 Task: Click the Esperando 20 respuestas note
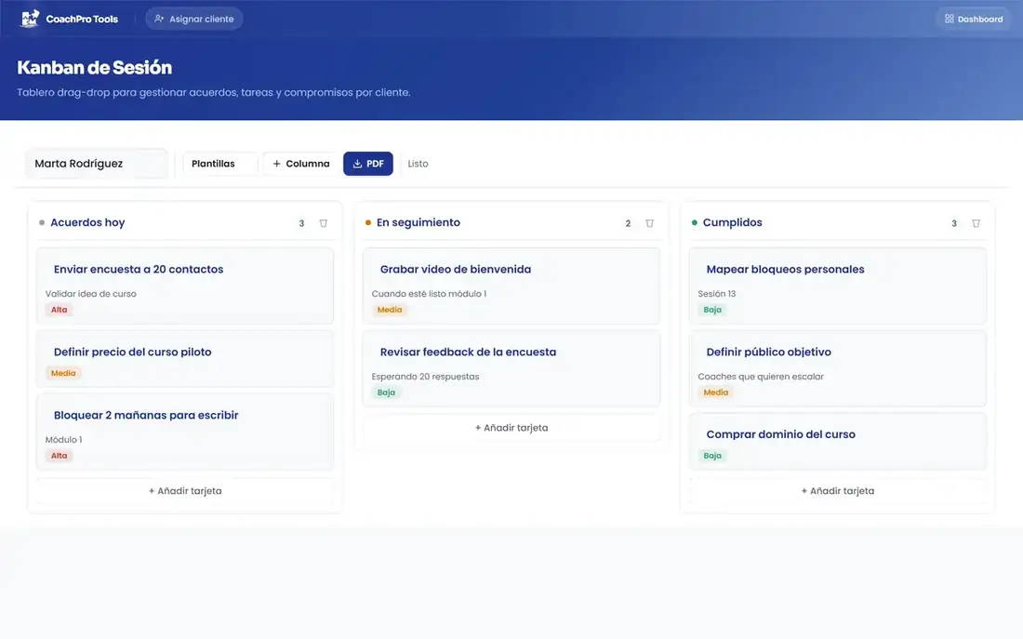point(425,377)
